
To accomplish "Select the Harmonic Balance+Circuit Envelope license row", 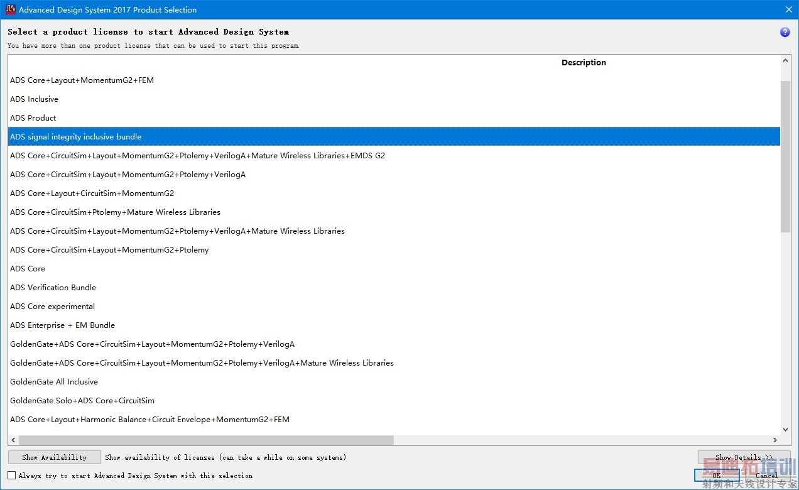I will point(394,419).
